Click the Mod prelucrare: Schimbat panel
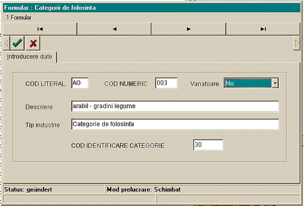 [203, 190]
